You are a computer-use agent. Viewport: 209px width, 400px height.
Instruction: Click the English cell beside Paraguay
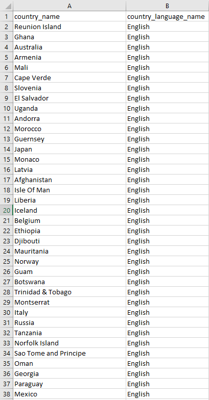tap(168, 384)
